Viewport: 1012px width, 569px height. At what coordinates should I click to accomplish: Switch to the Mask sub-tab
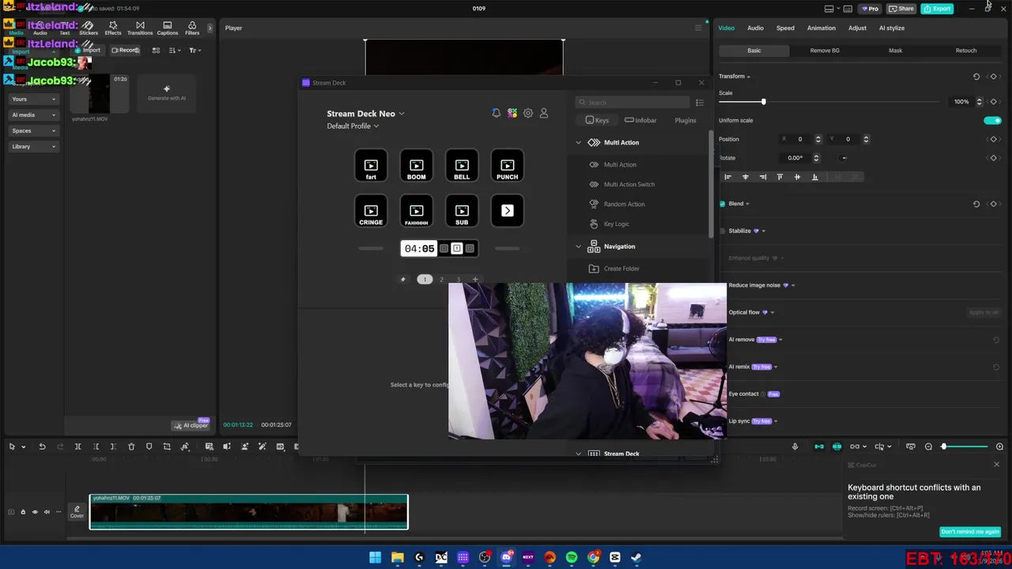(x=895, y=51)
